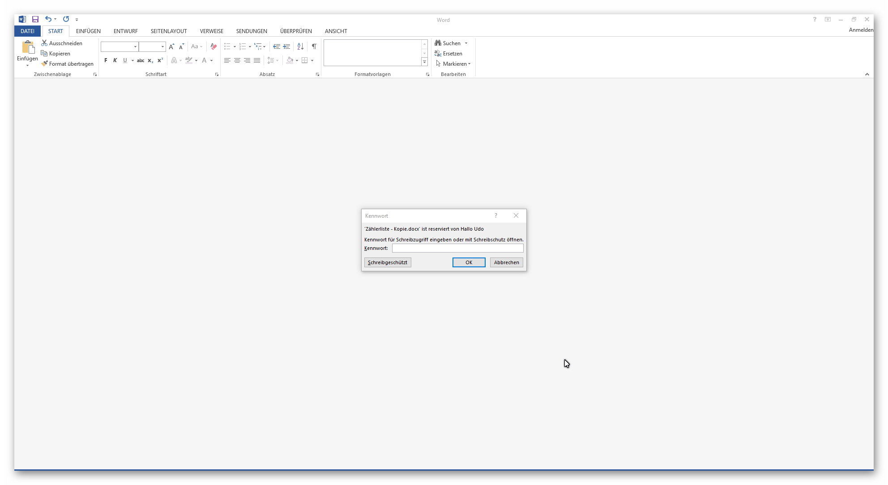
Task: Click the Einfügen paste icon
Action: pos(28,48)
